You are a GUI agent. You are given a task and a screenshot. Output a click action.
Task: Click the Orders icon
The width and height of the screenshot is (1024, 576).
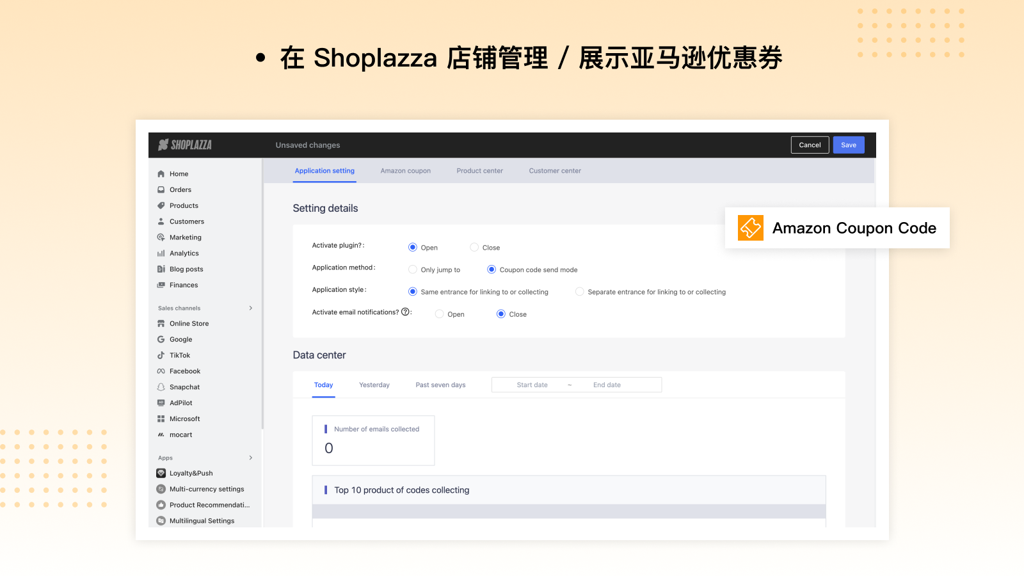161,190
